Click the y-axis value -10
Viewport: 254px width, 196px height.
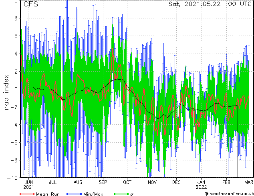pyautogui.click(x=12, y=178)
